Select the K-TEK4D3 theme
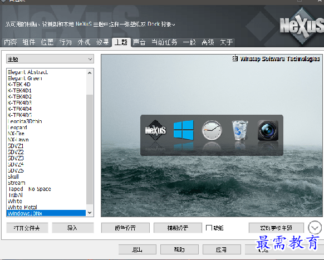Image resolution: width=324 pixels, height=260 pixels. (x=46, y=102)
